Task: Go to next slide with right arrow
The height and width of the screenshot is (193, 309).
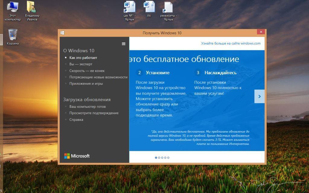Action: [259, 96]
